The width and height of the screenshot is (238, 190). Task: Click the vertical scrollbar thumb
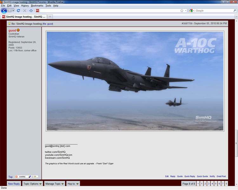click(236, 143)
